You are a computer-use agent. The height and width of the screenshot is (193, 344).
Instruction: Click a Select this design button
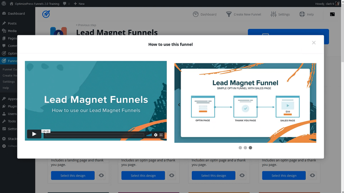pos(73,175)
